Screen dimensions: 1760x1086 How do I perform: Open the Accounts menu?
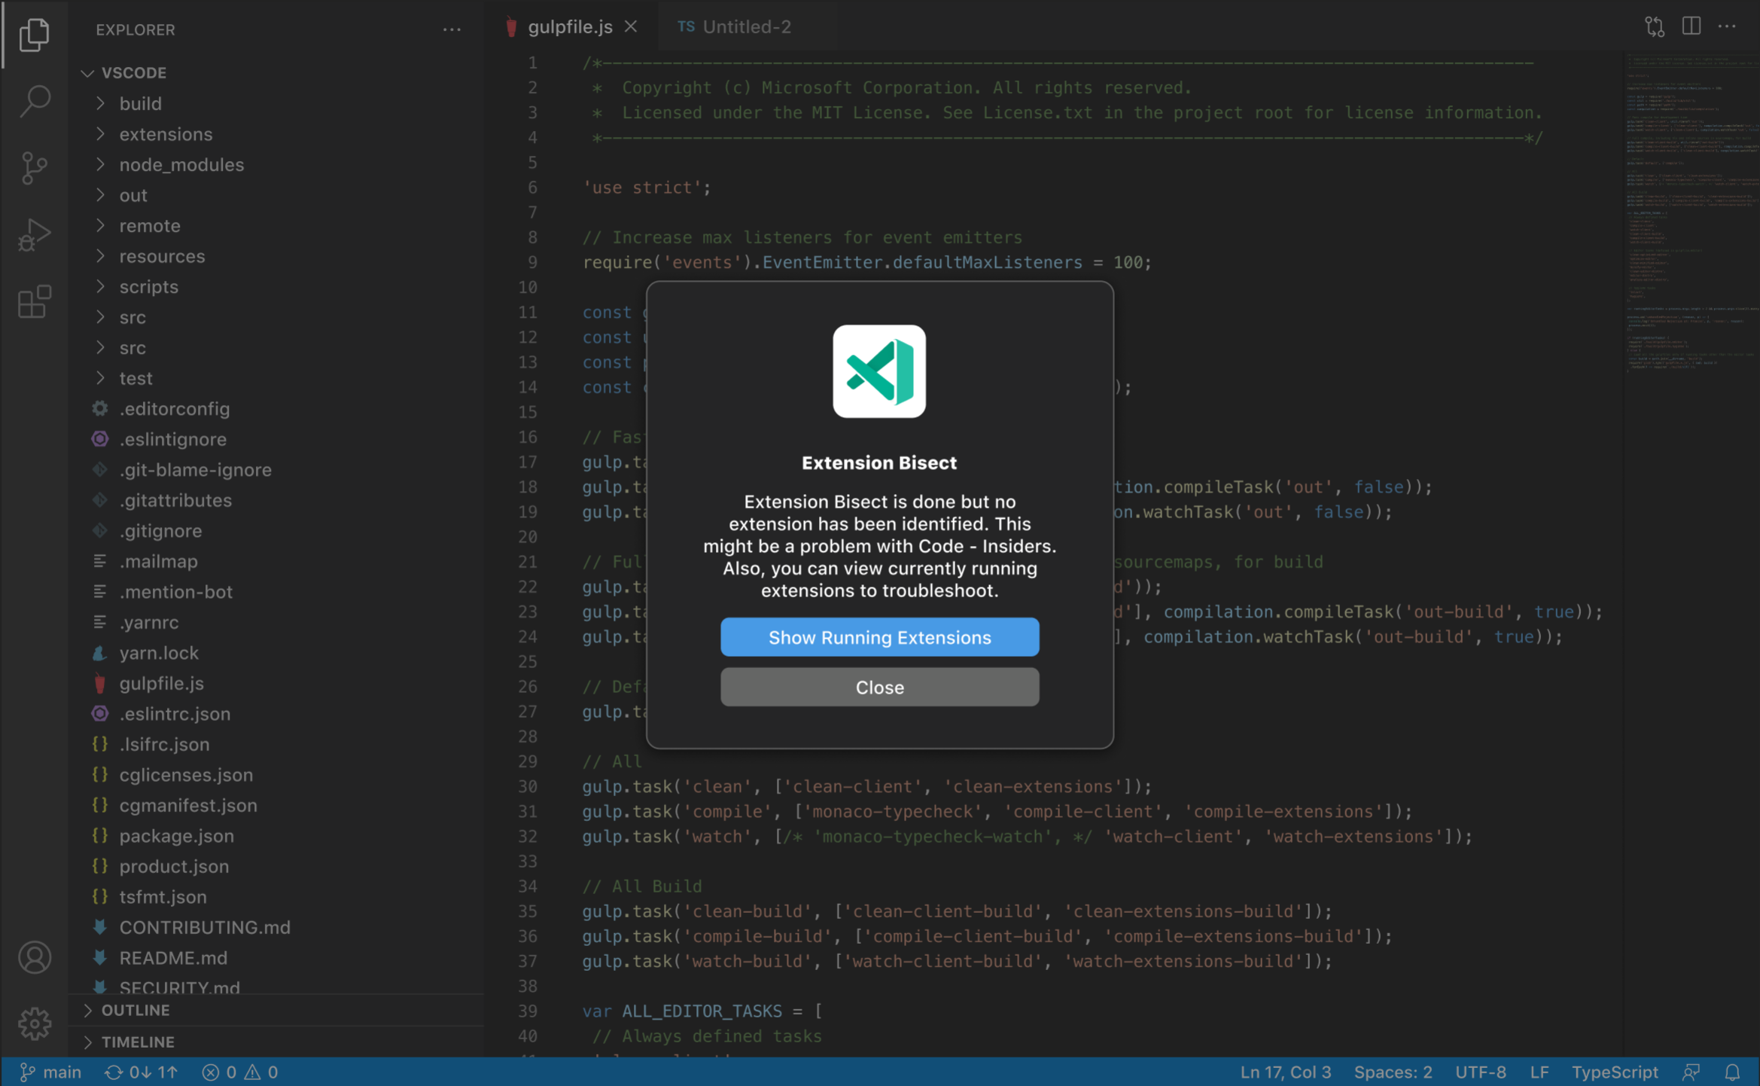pos(34,957)
